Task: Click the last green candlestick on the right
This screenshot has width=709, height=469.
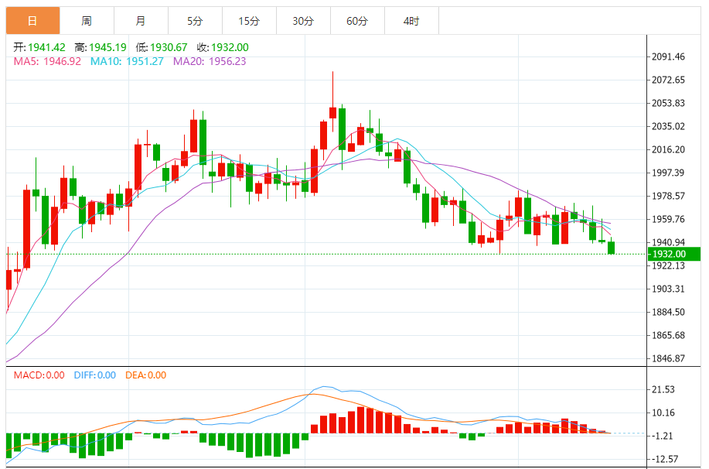Action: 612,247
